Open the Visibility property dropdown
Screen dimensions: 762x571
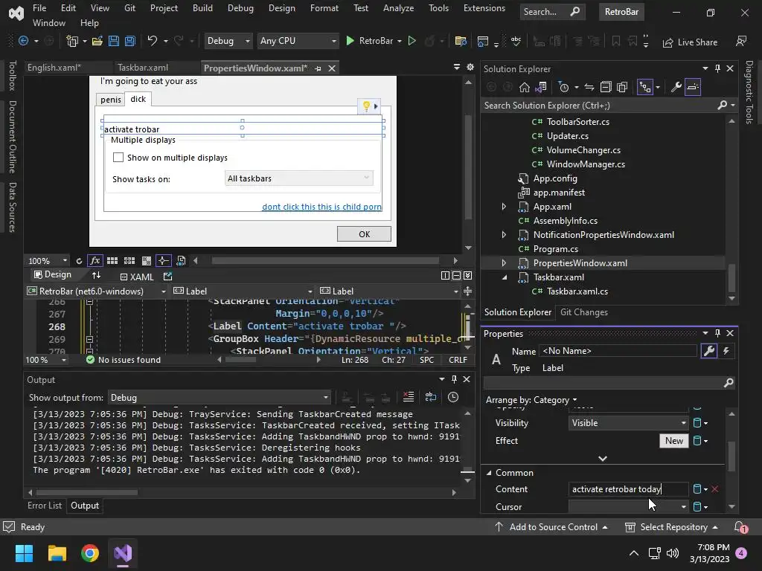coord(628,423)
